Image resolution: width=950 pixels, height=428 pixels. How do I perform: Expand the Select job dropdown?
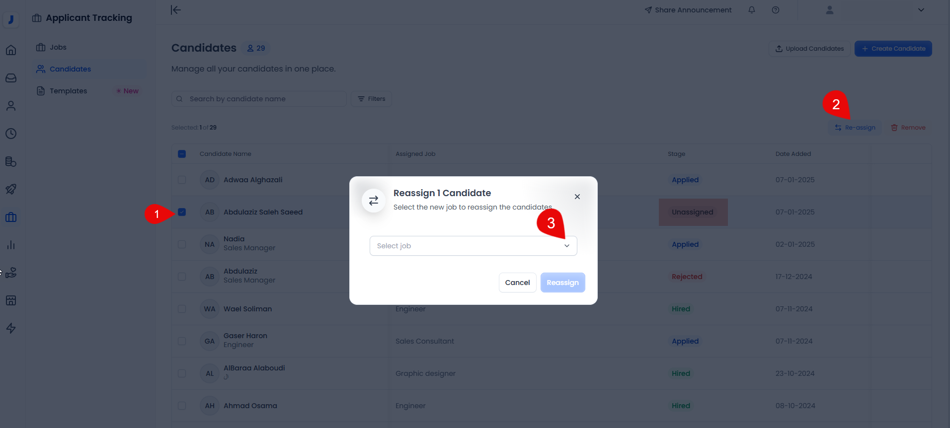click(473, 246)
